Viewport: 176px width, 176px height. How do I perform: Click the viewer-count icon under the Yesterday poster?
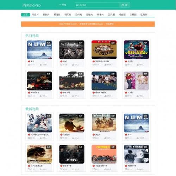point(138,65)
